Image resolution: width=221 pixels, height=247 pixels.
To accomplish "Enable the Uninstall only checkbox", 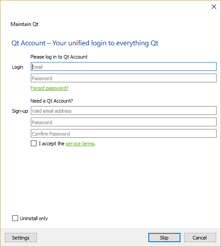I will tap(15, 218).
